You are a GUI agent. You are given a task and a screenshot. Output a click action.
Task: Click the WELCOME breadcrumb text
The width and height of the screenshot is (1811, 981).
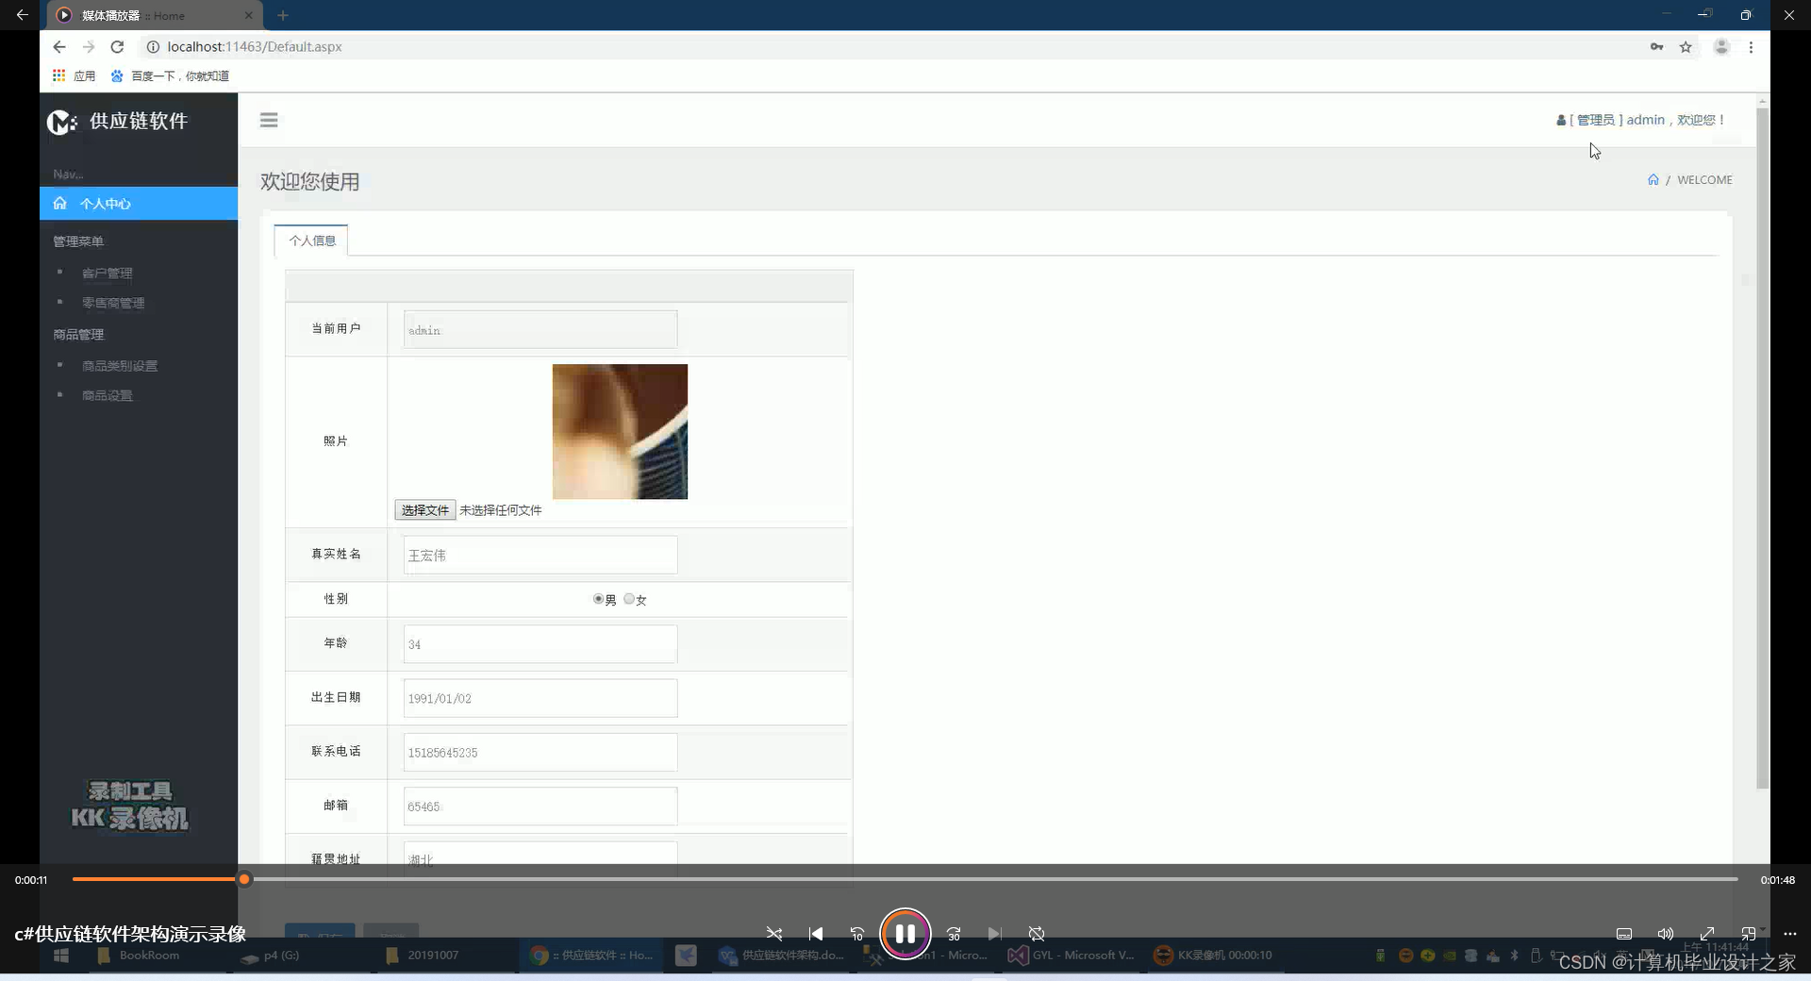coord(1704,180)
